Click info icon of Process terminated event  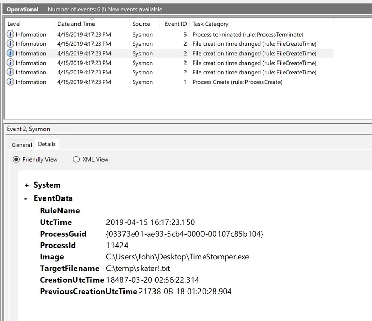[10, 34]
